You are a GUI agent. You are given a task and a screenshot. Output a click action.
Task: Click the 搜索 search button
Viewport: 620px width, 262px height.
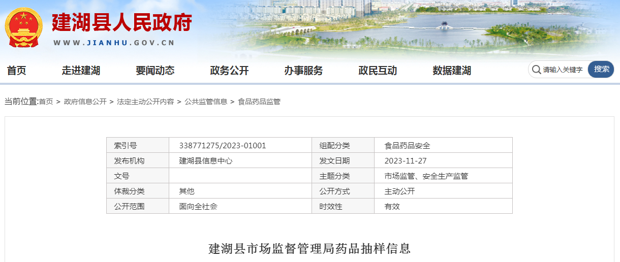click(601, 69)
